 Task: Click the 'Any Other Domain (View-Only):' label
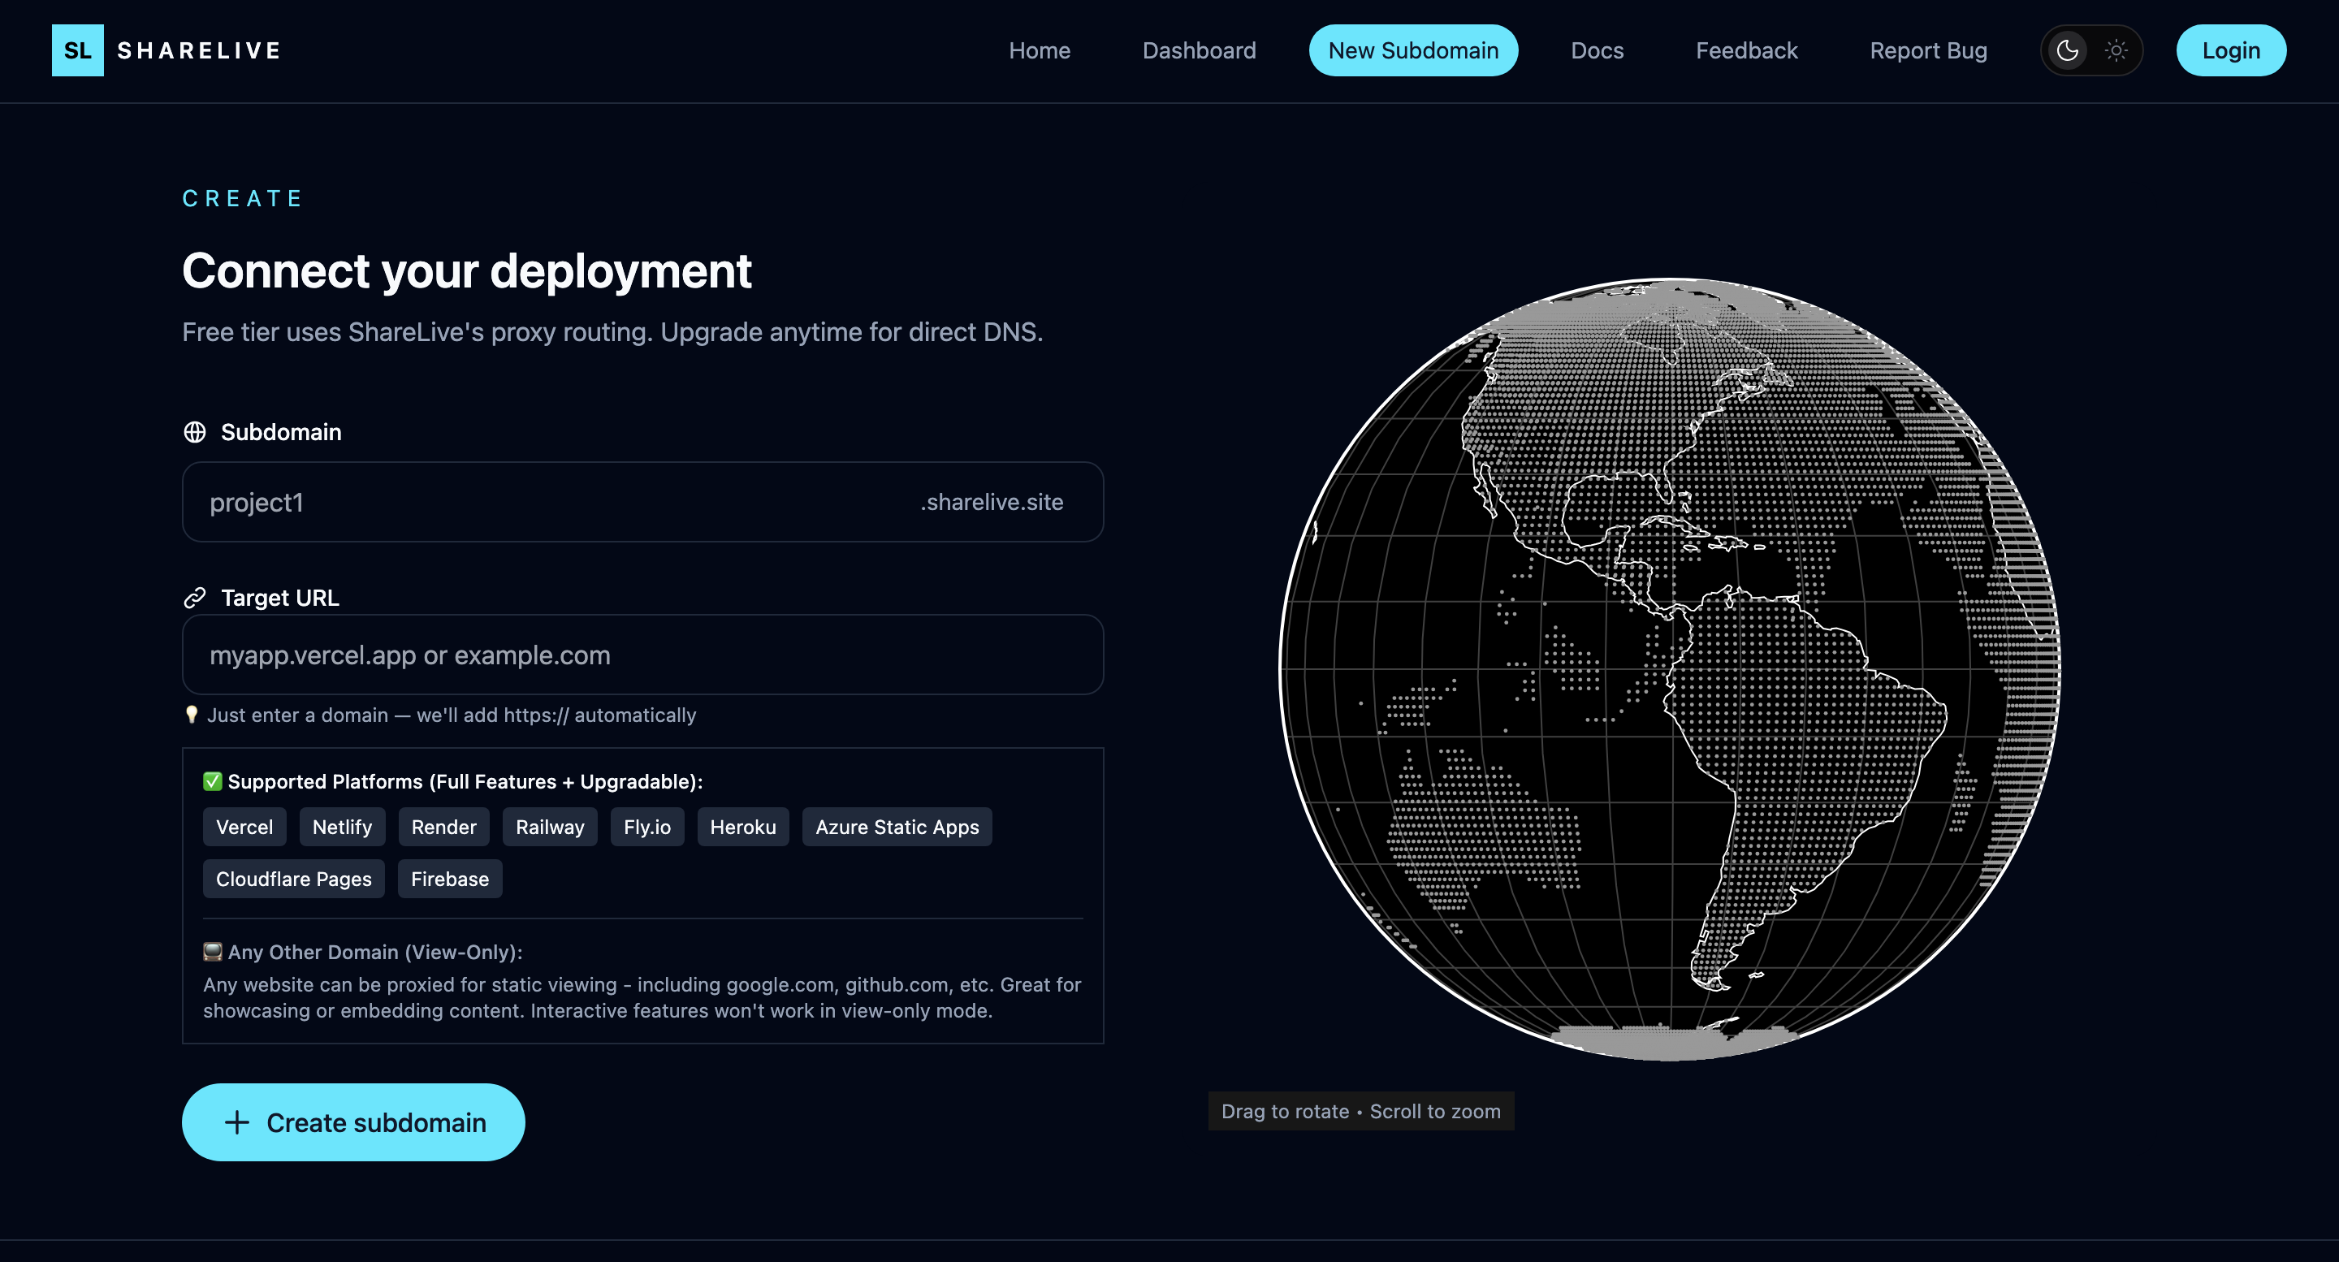click(375, 952)
